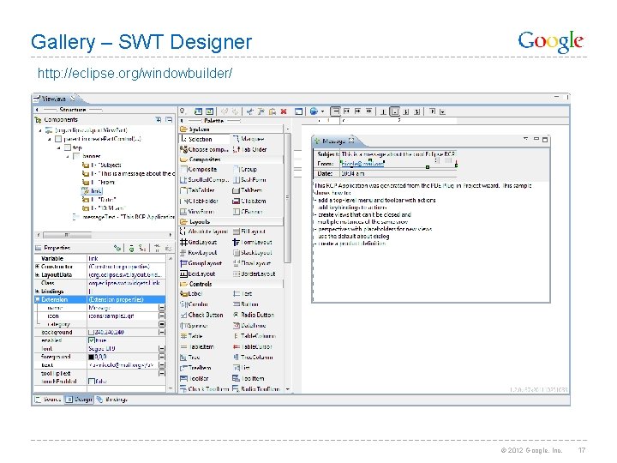Collapse the System palette category
The image size is (617, 463).
232,129
